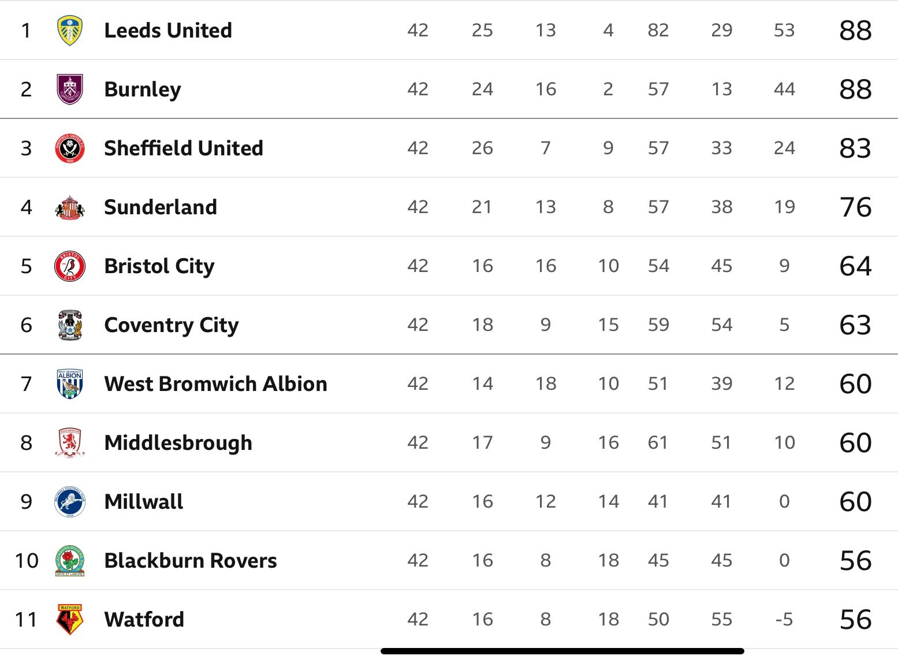Click the West Bromwich Albion badge
898x663 pixels.
coord(70,384)
